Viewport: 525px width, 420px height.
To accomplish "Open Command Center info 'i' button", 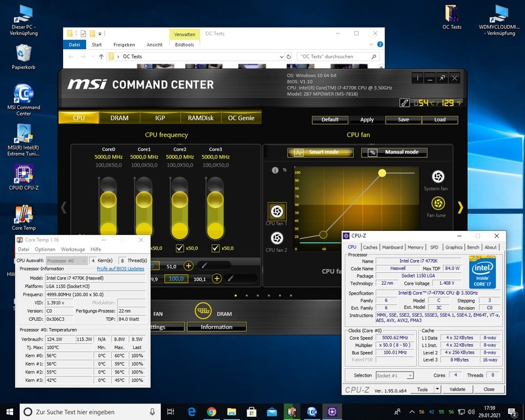I will [x=417, y=78].
